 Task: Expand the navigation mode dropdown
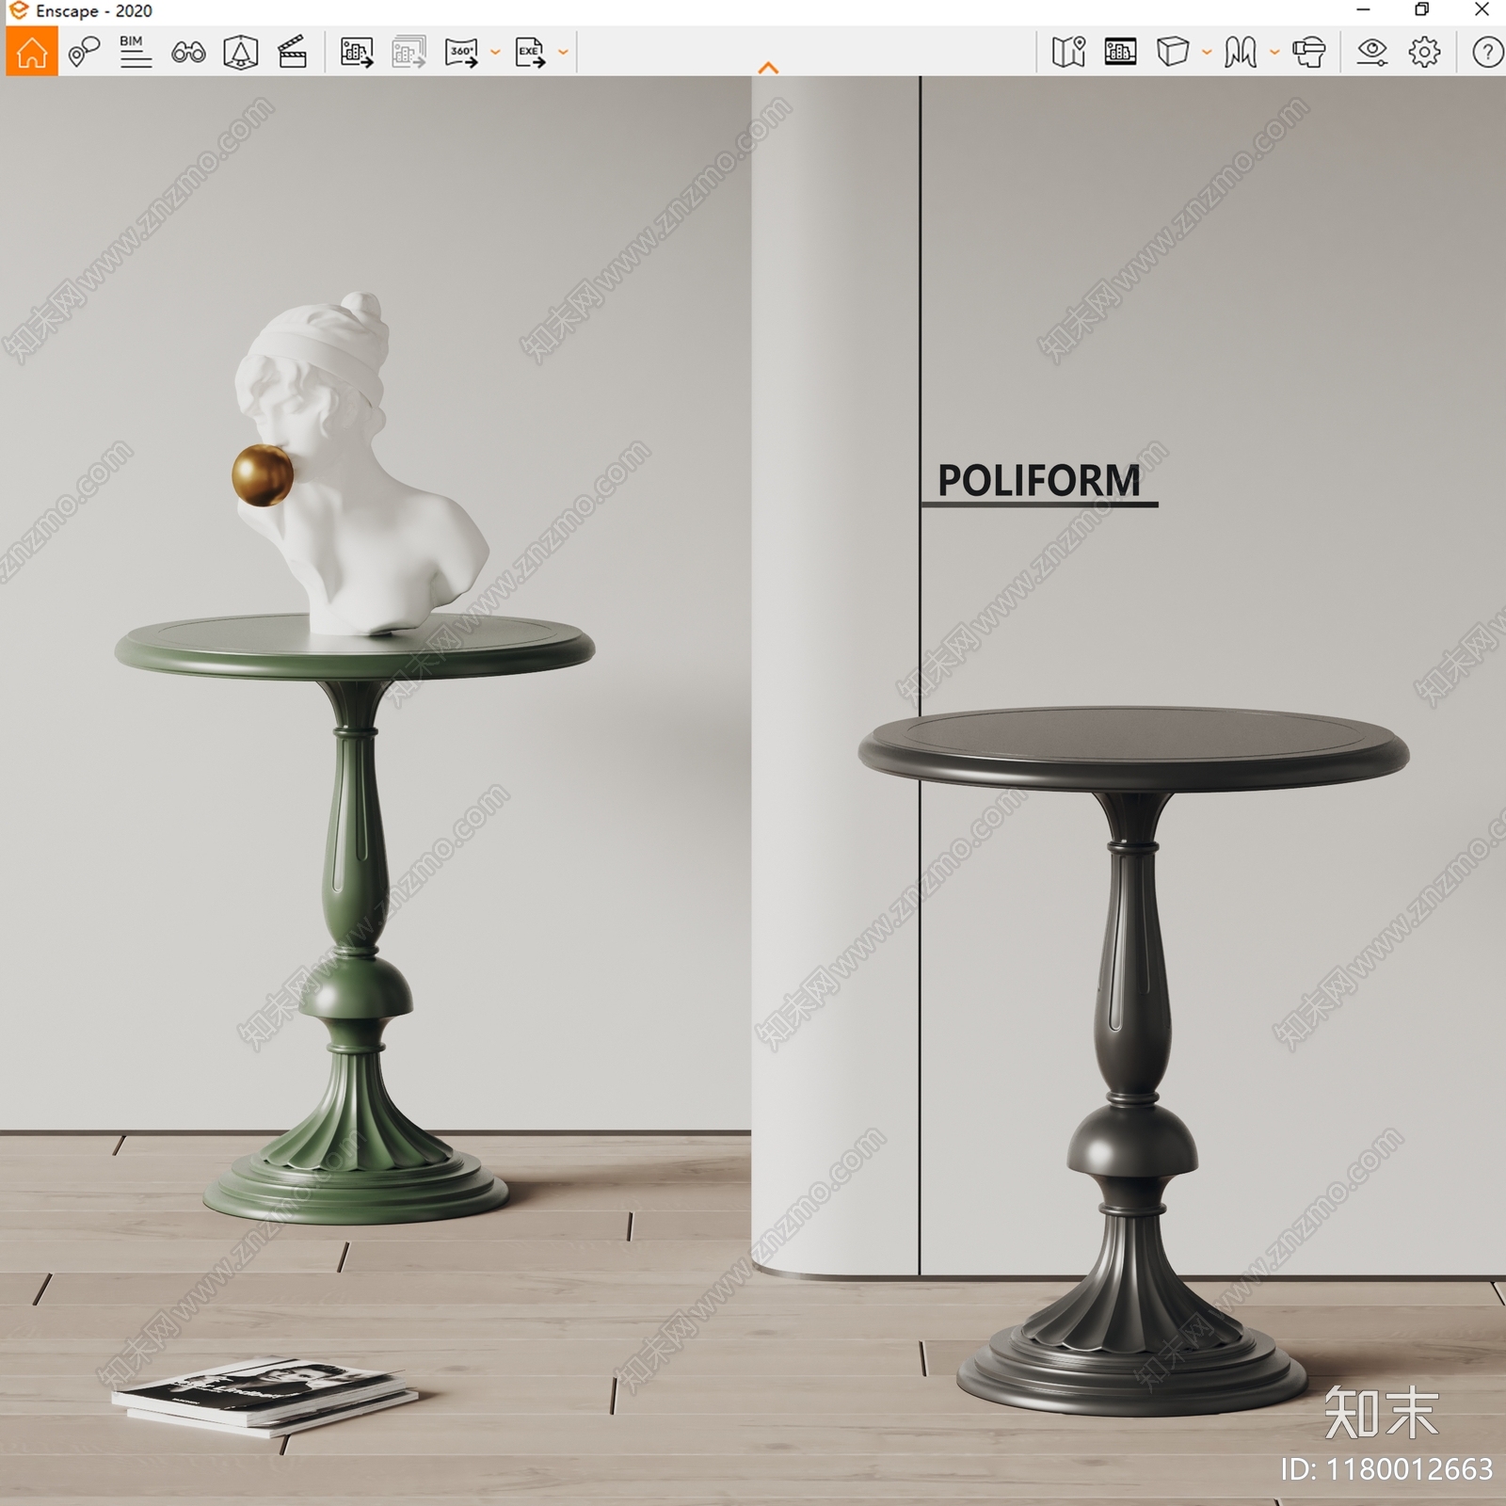tap(1274, 53)
